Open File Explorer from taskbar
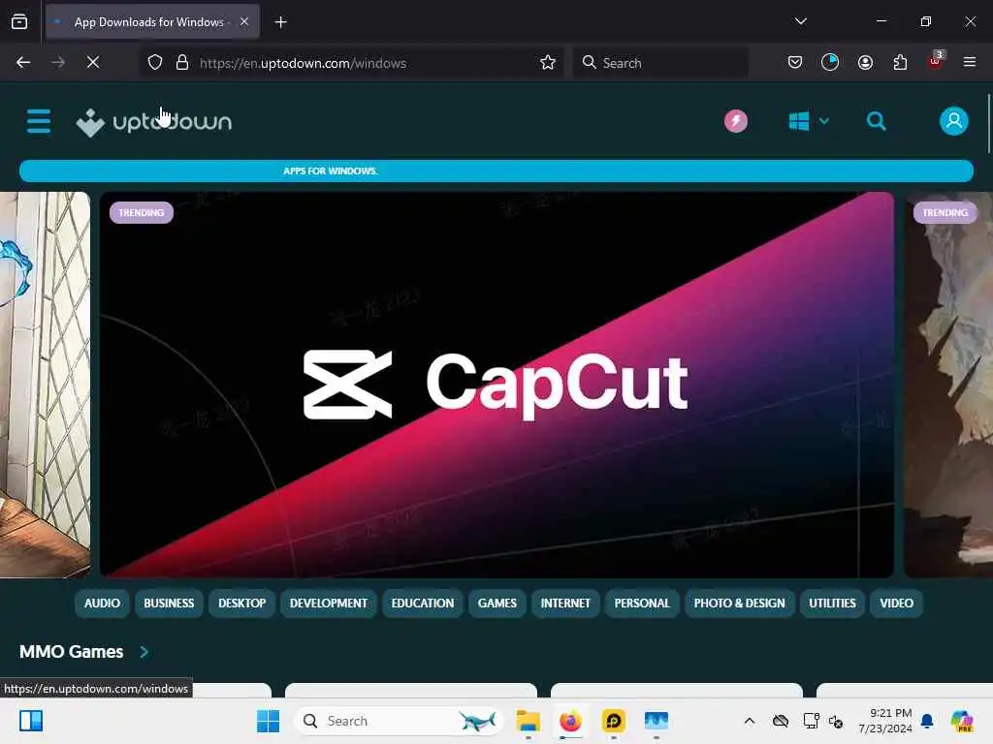 tap(528, 721)
